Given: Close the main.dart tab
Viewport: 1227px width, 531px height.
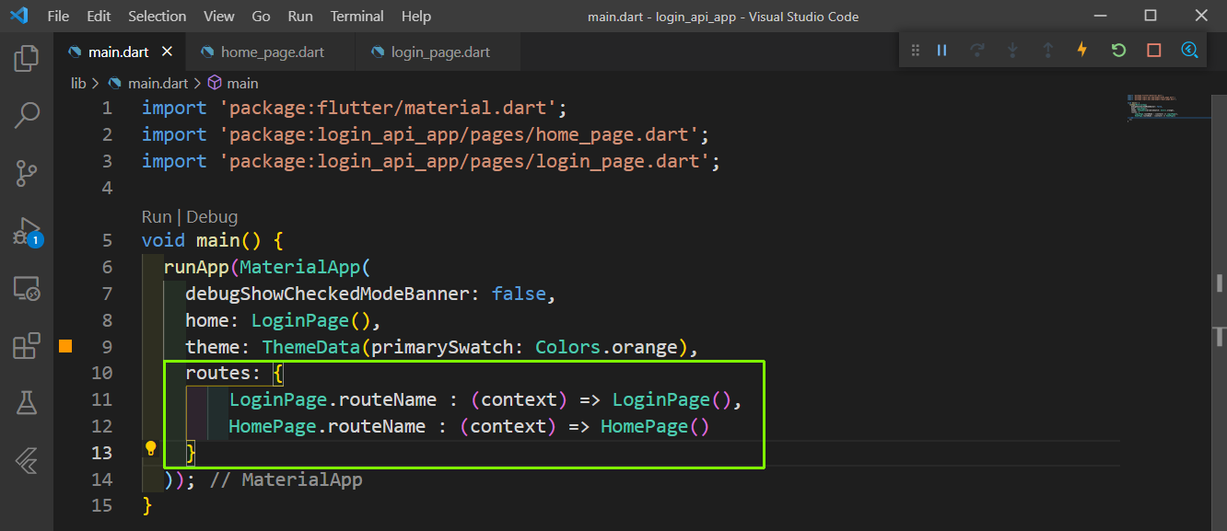Looking at the screenshot, I should 167,52.
